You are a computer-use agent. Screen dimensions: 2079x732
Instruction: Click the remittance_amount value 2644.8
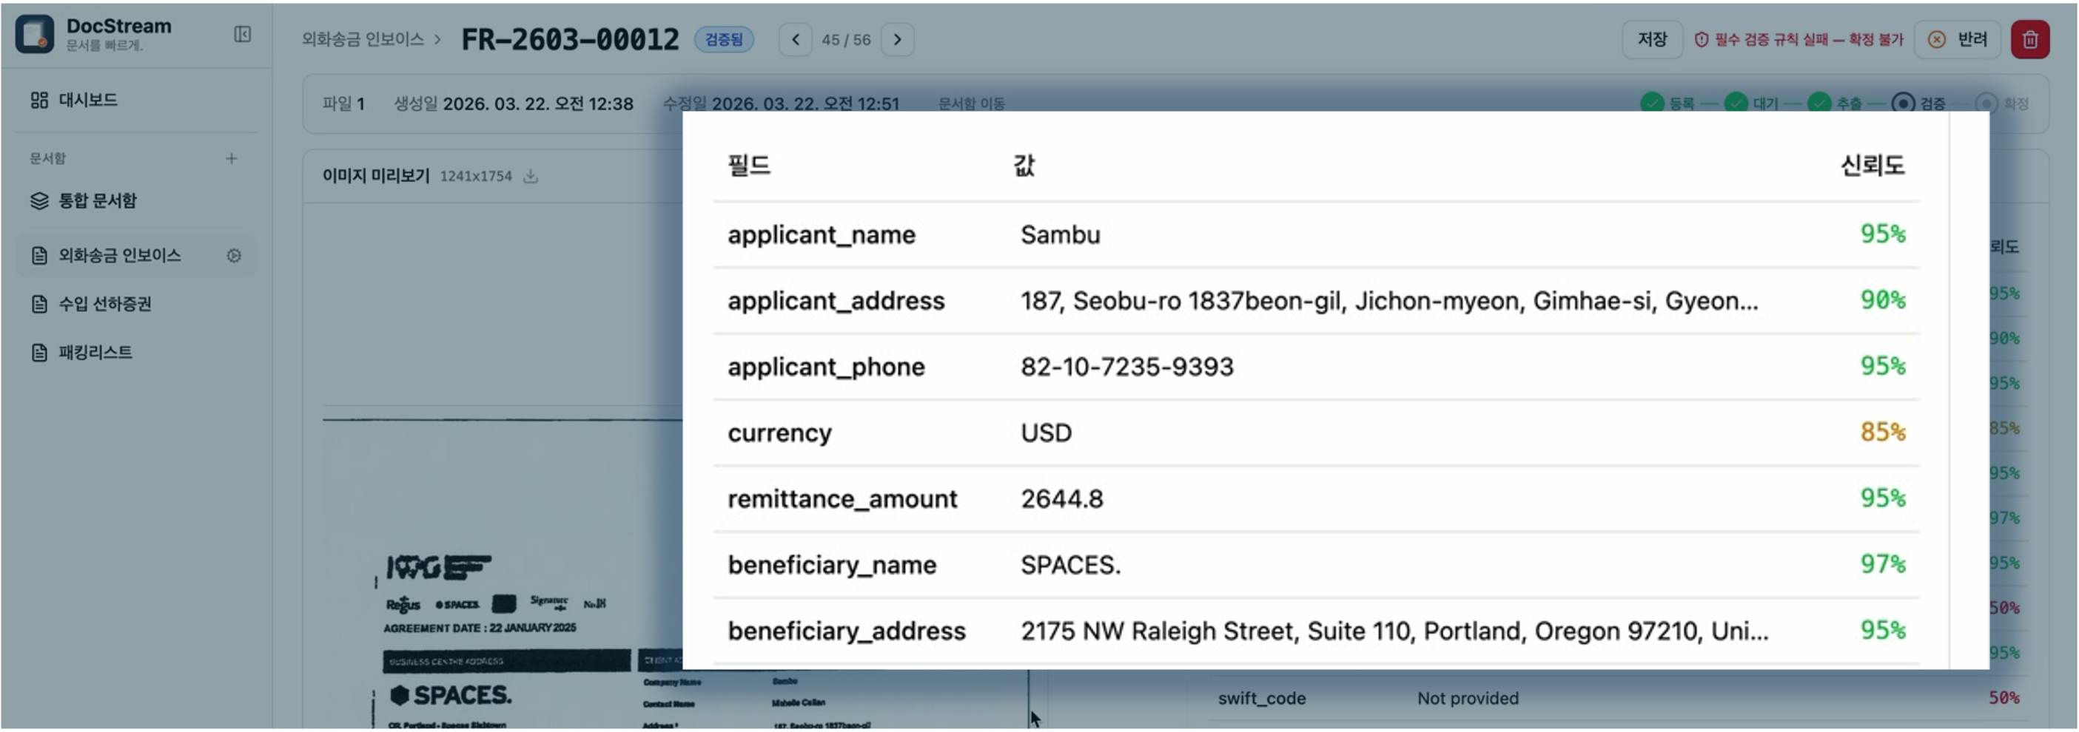[x=1061, y=499]
